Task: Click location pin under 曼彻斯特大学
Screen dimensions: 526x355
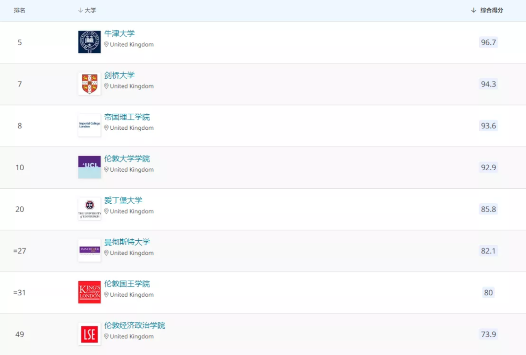Action: click(106, 253)
